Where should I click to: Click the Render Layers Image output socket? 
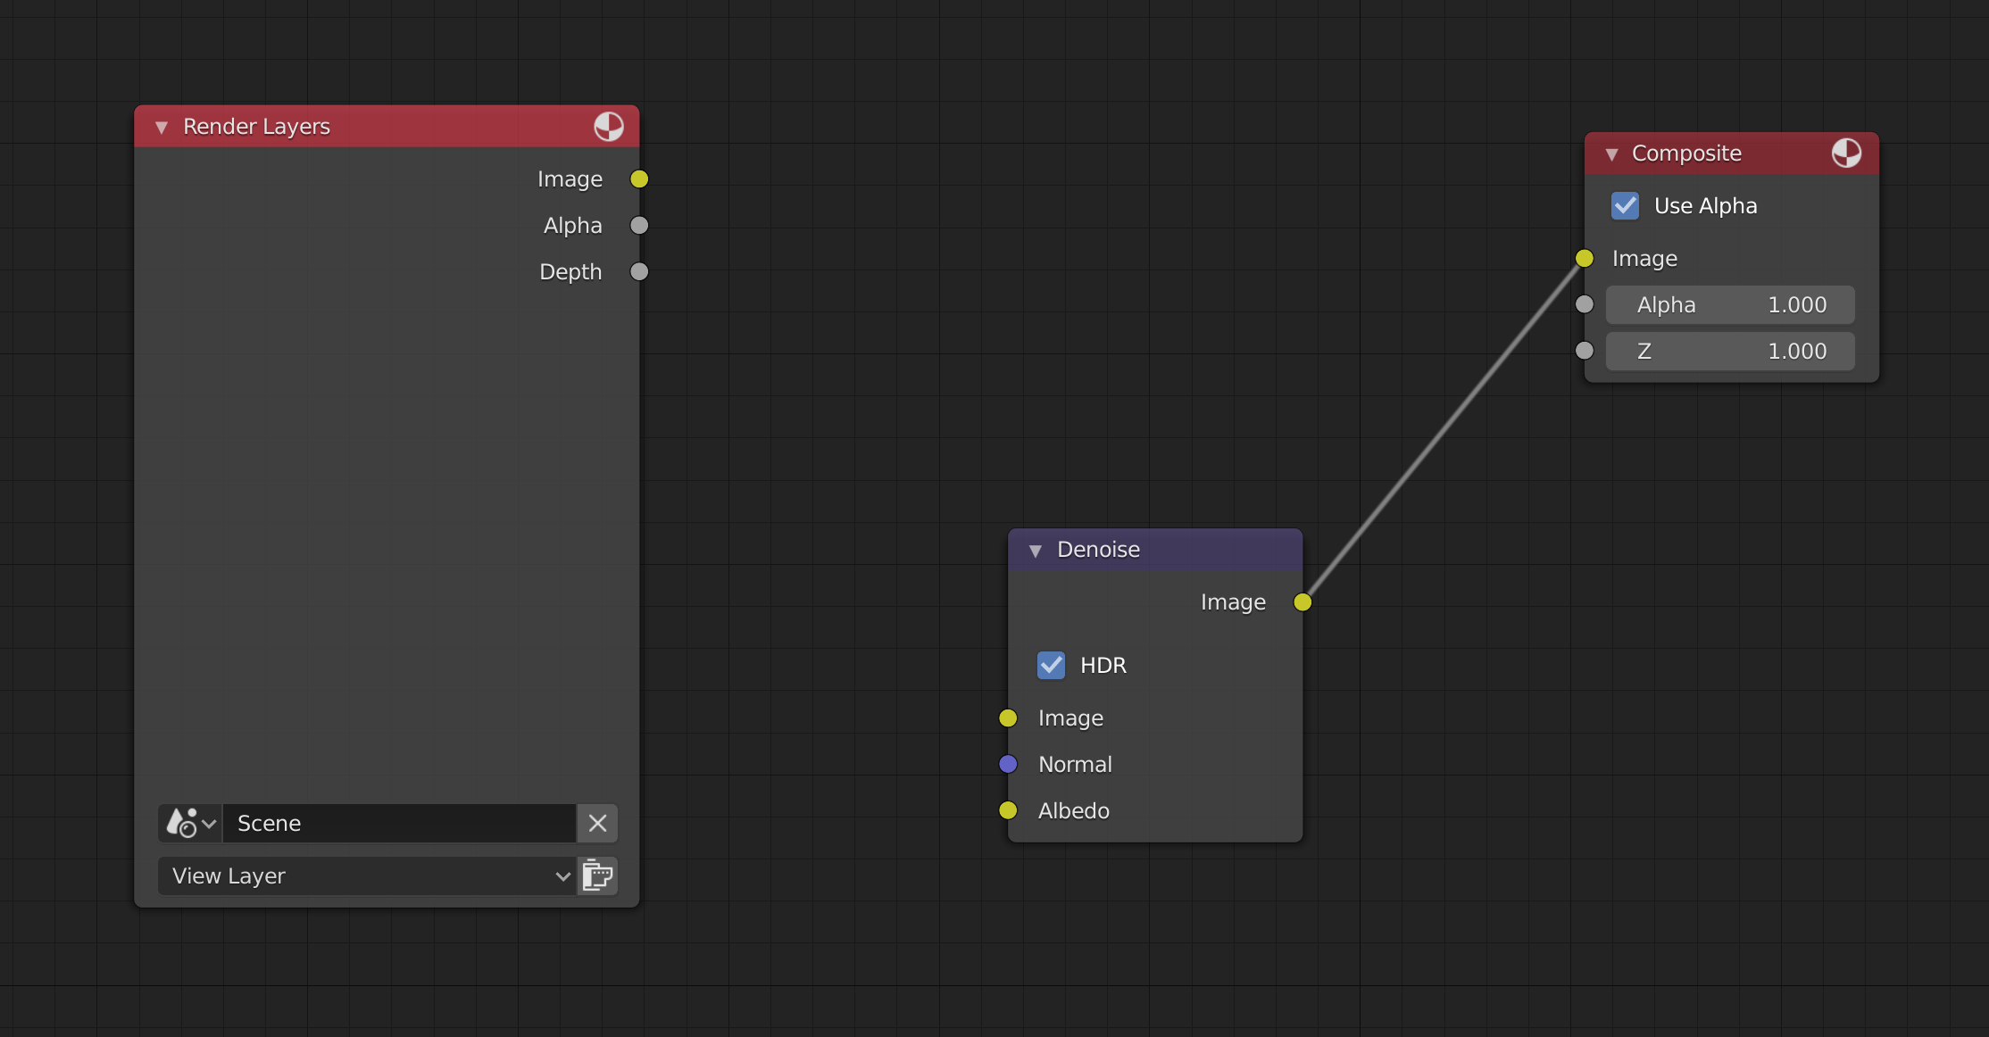click(x=639, y=179)
